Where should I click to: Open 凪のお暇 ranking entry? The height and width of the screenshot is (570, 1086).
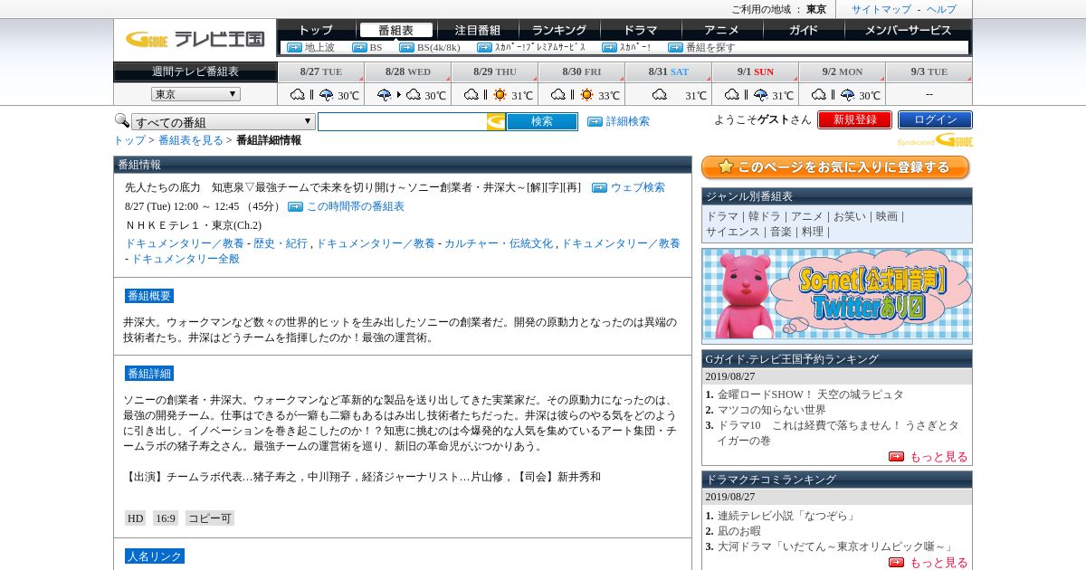pos(739,531)
